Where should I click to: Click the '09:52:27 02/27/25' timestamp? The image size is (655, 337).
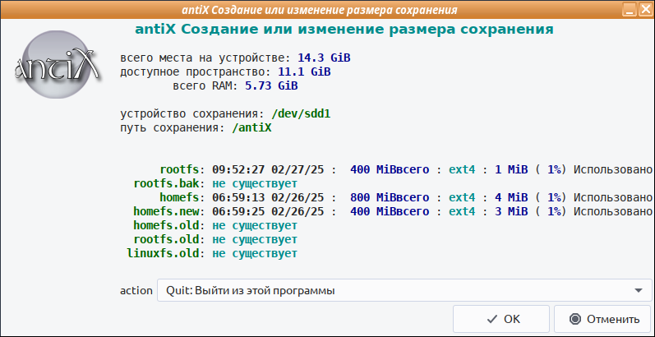(268, 169)
